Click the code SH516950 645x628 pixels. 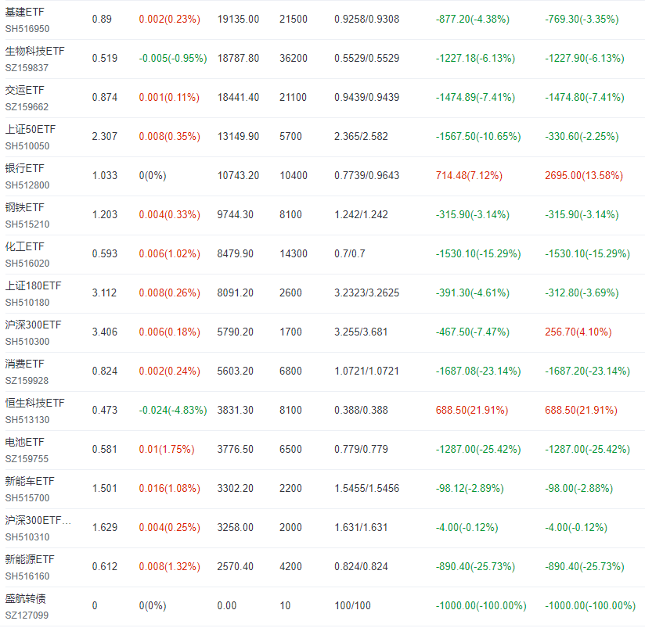(x=27, y=29)
